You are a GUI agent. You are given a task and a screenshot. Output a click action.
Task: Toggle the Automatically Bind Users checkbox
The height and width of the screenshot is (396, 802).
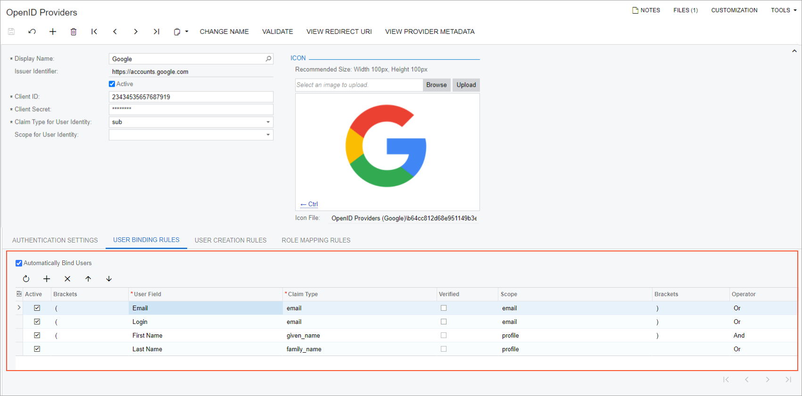(19, 263)
